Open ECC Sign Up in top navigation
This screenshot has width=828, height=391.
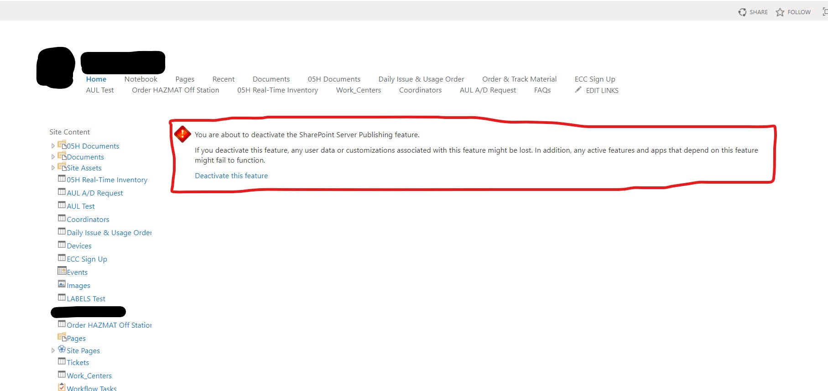[x=595, y=79]
